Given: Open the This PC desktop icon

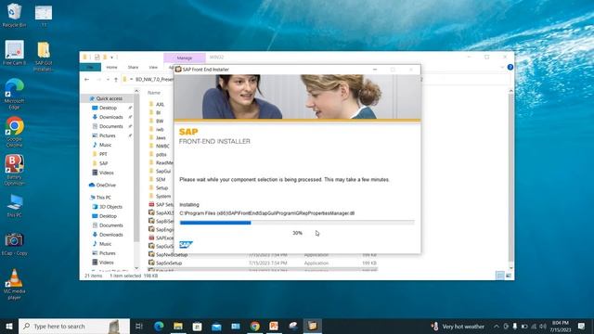Looking at the screenshot, I should (x=14, y=206).
